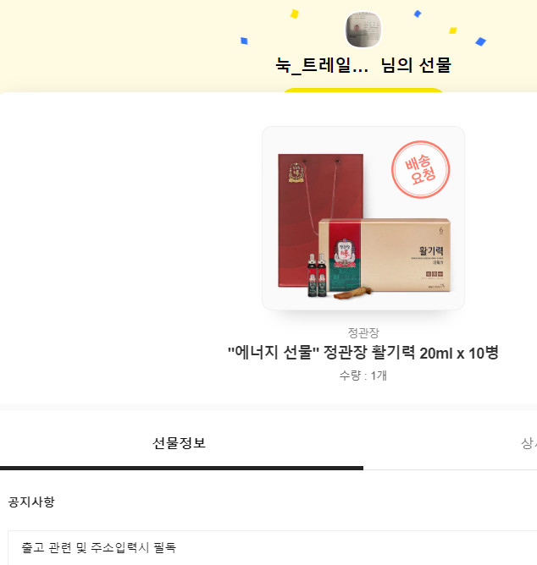The width and height of the screenshot is (537, 565).
Task: Click the sender's round profile avatar
Action: tap(363, 30)
